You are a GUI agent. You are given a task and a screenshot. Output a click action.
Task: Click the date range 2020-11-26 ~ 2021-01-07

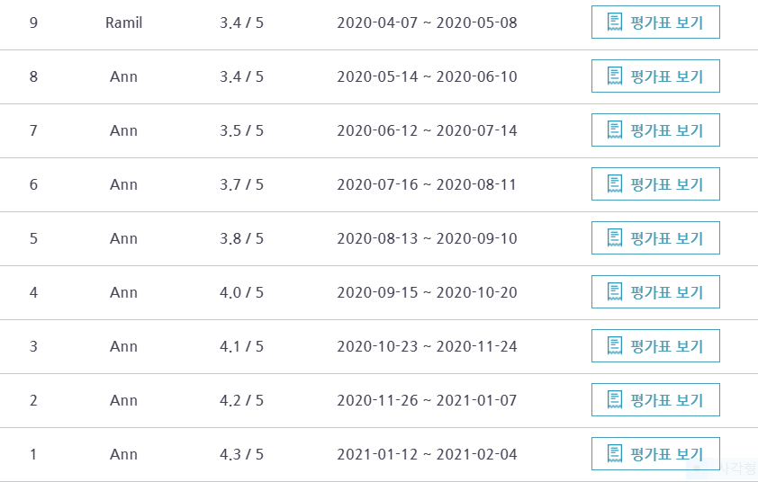point(427,400)
